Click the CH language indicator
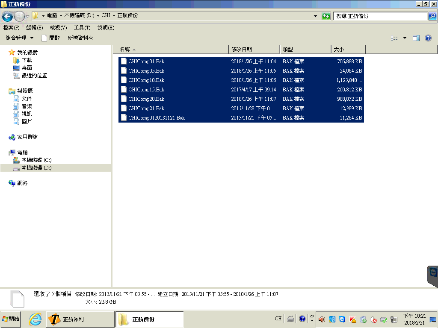Viewport: 438px width, 328px height. point(278,319)
